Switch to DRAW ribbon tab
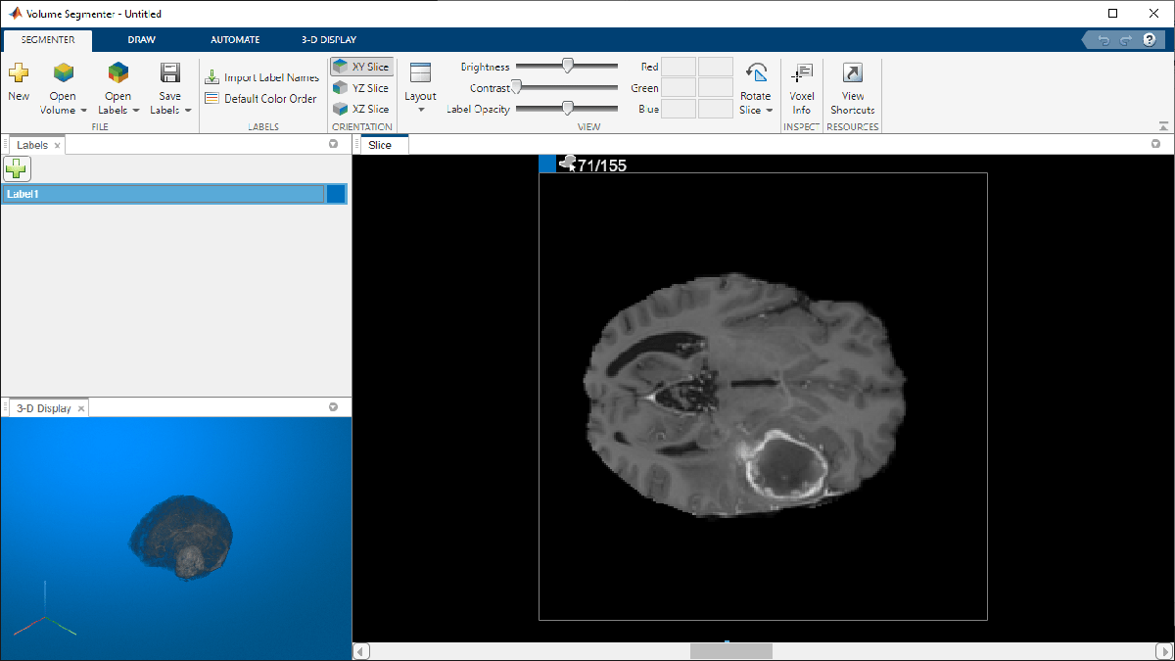 (141, 40)
